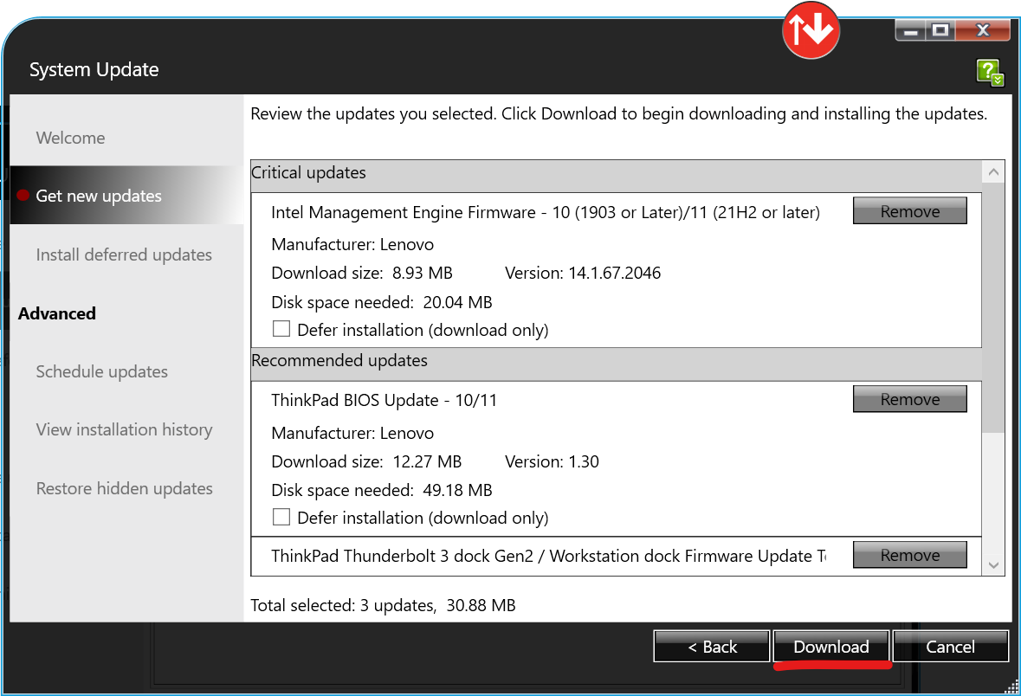This screenshot has width=1021, height=696.
Task: Click the window resize grip in corner
Action: tap(1011, 686)
